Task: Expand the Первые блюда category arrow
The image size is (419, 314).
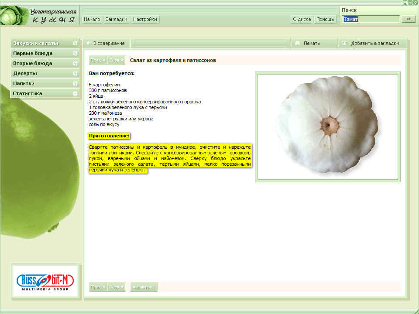Action: [x=76, y=53]
